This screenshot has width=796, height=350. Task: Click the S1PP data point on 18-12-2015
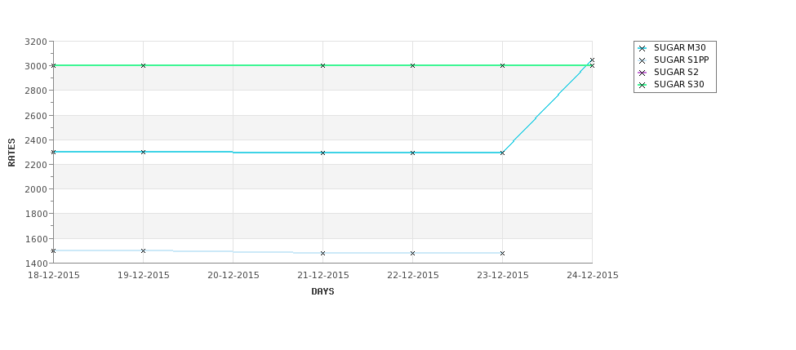(53, 251)
